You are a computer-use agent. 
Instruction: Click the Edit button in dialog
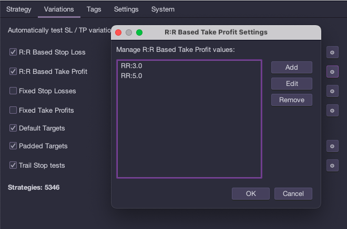[292, 84]
